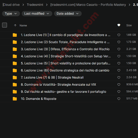Screen dimensions: 138x138
Task: Open folder icon for 2. Lezione Live (2)
Action: (x=15, y=42)
